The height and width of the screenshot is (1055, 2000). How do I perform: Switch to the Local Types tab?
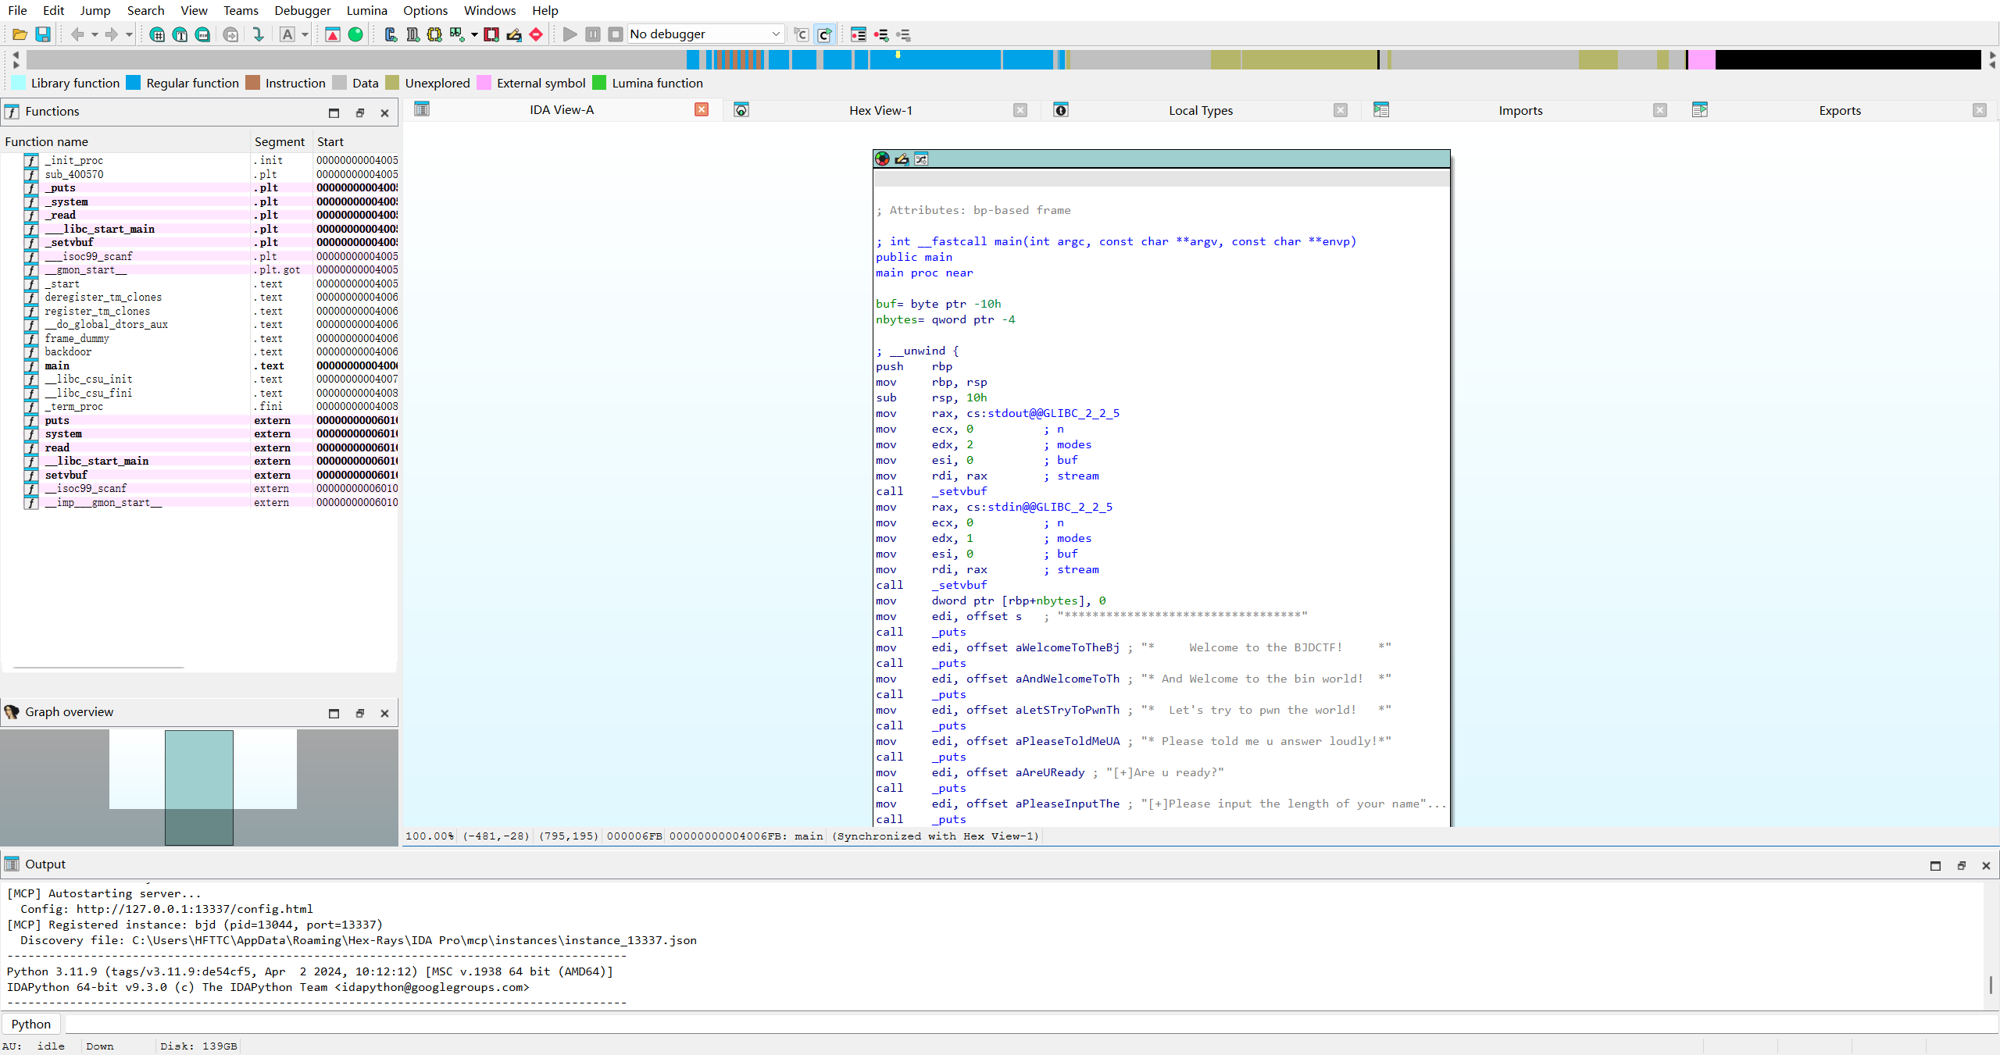point(1200,110)
